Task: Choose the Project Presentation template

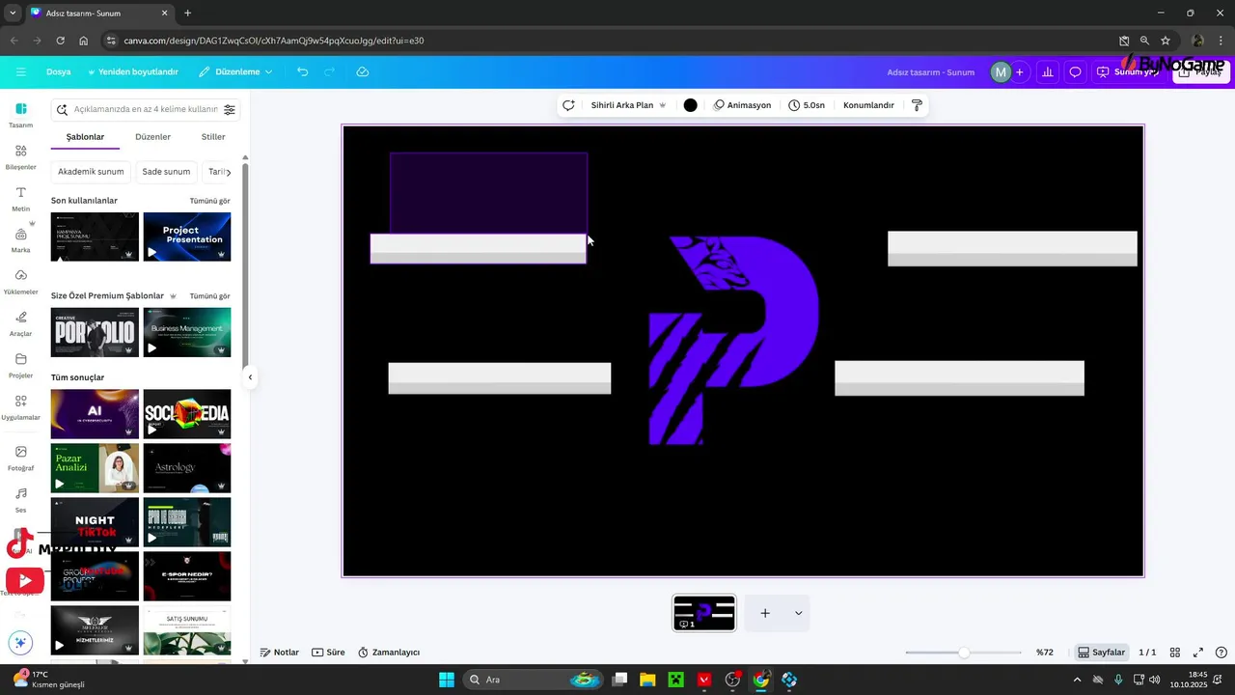Action: [x=187, y=236]
